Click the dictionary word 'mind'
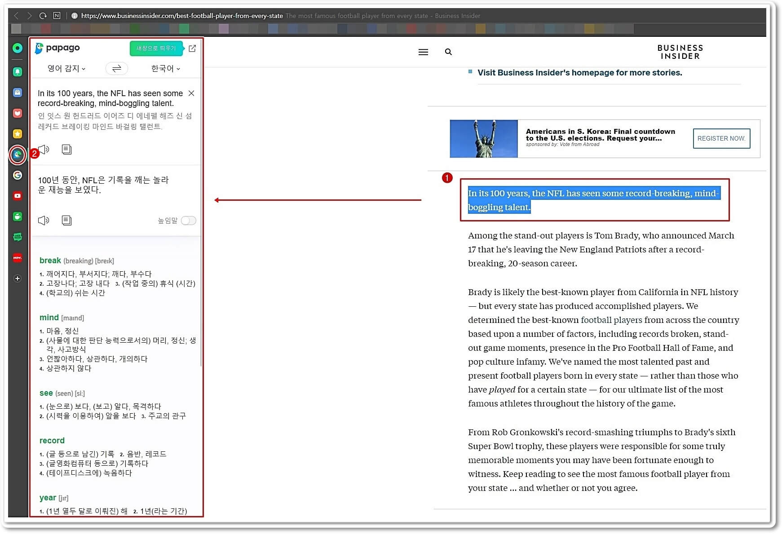The height and width of the screenshot is (534, 782). pos(49,318)
